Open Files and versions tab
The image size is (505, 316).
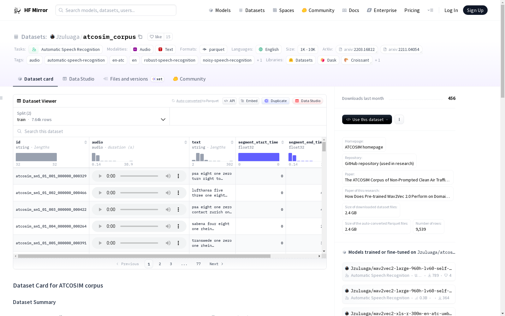click(x=133, y=79)
